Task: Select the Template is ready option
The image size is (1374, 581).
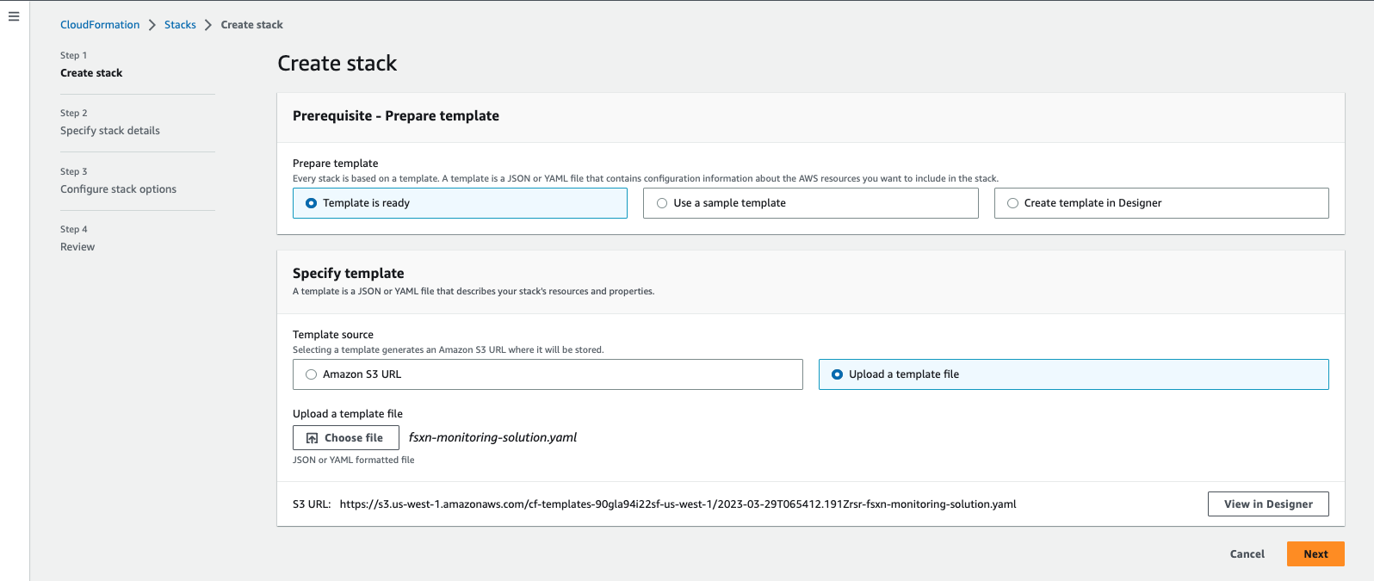Action: pyautogui.click(x=312, y=203)
